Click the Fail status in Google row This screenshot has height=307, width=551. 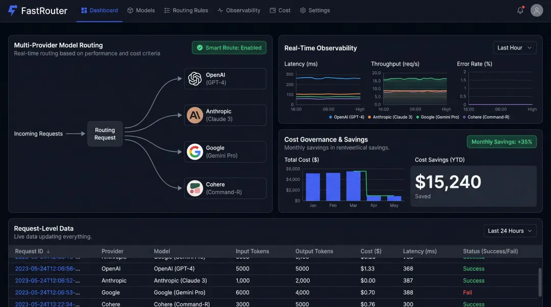tap(467, 293)
